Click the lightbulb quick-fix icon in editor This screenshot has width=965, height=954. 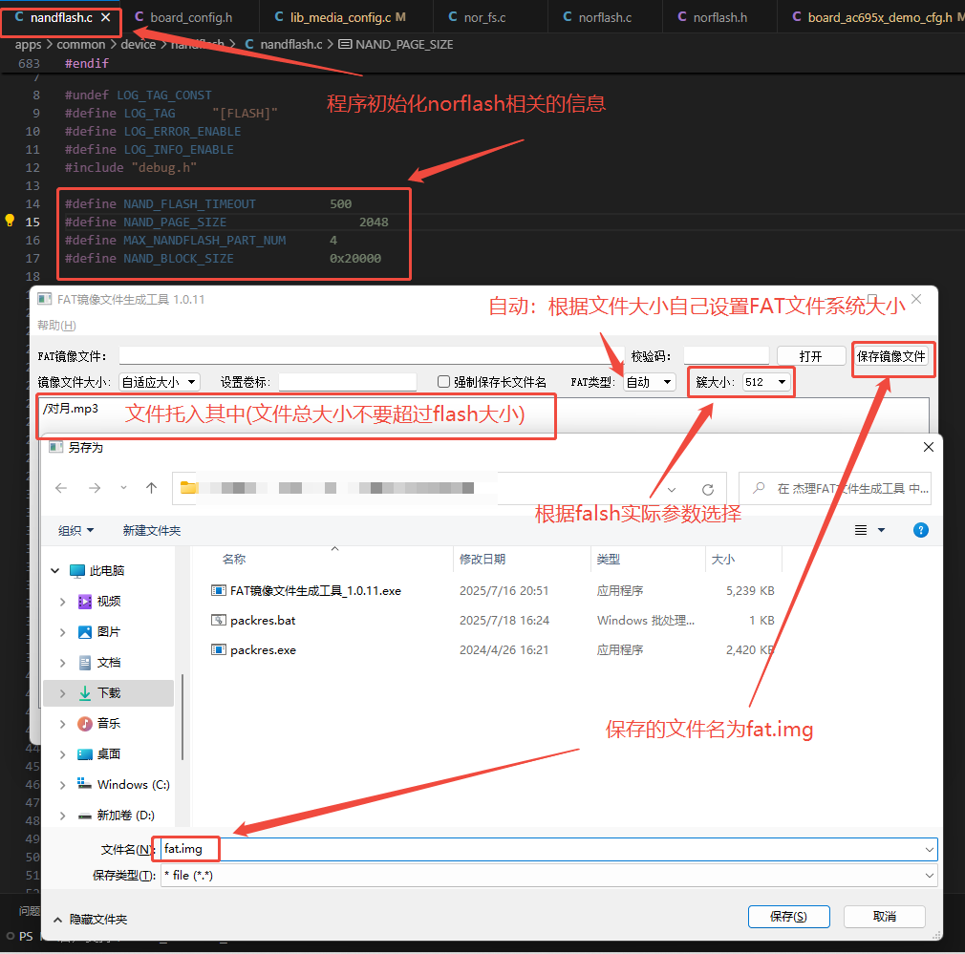(x=10, y=221)
